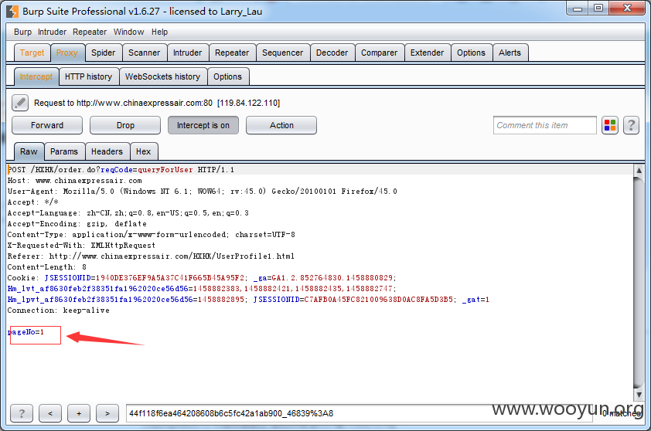Click the Content-Type header line

(151, 234)
